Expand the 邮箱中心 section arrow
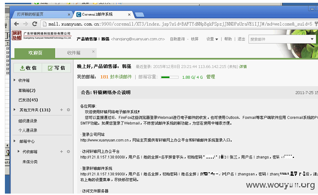The width and height of the screenshot is (318, 195). 15,141
